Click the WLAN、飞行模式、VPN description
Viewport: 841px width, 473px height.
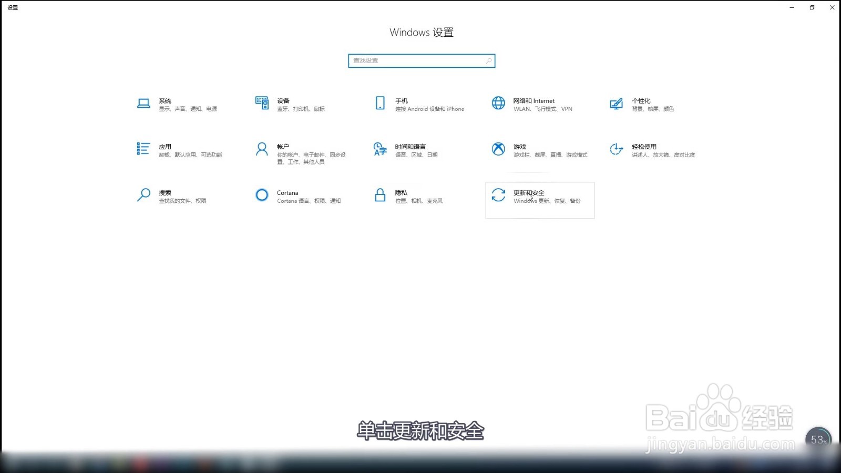[x=543, y=109]
